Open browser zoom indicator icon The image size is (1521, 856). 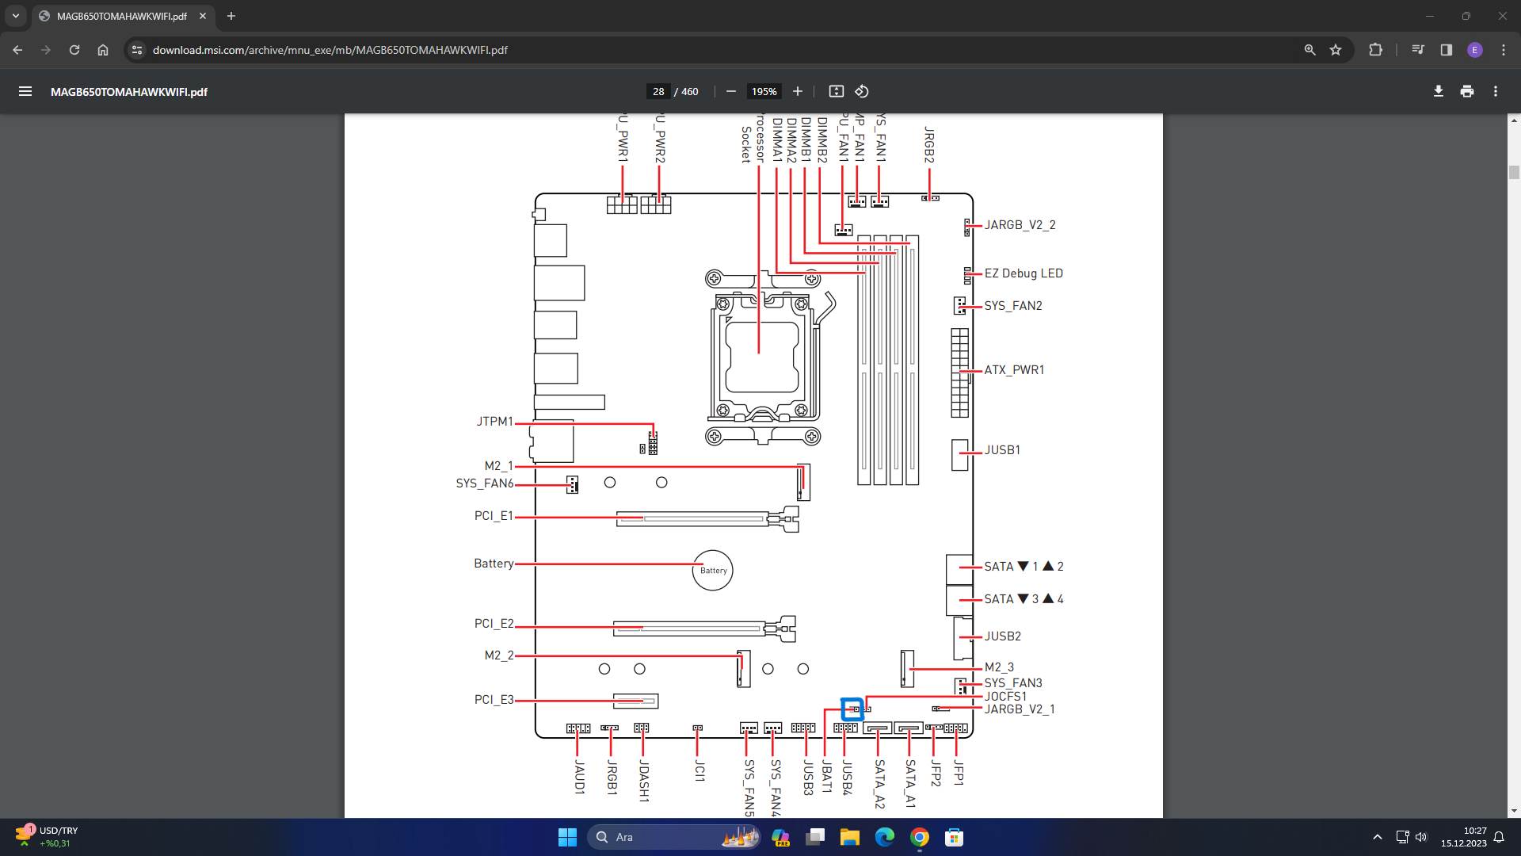coord(1310,50)
